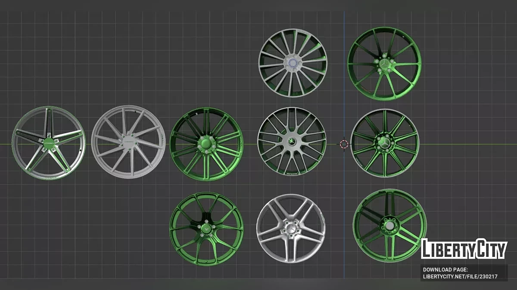The width and height of the screenshot is (517, 290).
Task: Select the silver five-spoke wheel with green square cap
Action: (x=49, y=143)
